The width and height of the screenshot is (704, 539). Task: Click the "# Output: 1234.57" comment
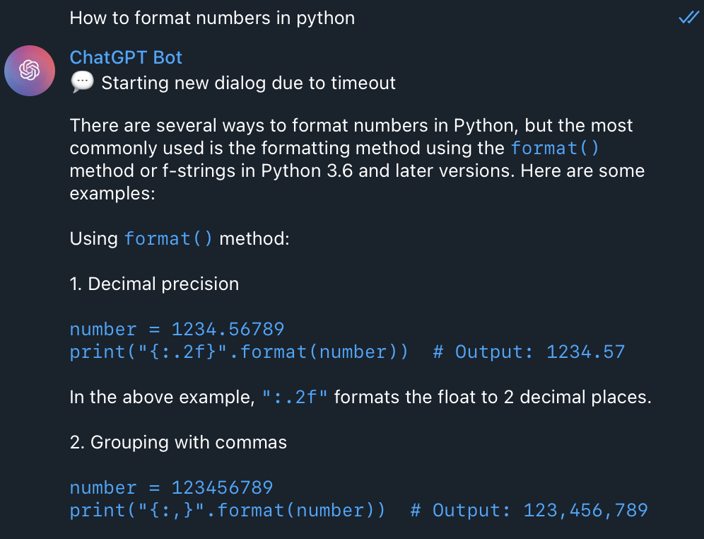[529, 352]
